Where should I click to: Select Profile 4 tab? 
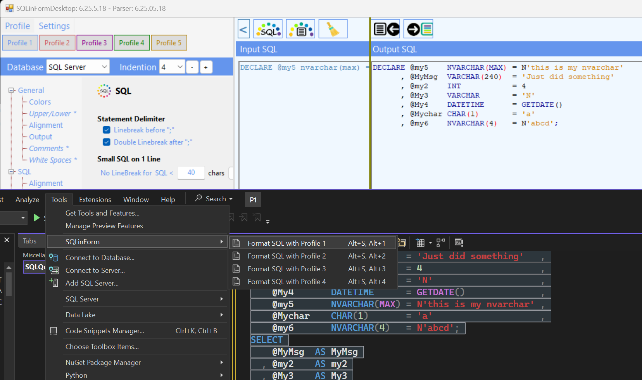click(131, 43)
